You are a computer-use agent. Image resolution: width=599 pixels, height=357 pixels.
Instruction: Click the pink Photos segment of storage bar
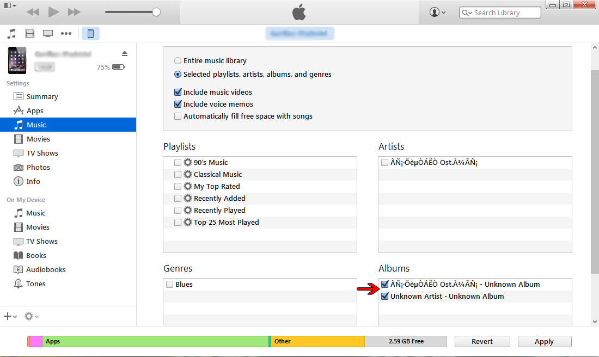pyautogui.click(x=36, y=341)
